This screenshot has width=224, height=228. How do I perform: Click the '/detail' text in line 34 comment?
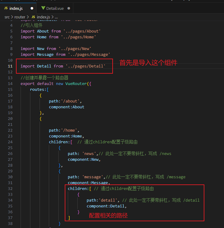pos(191,200)
